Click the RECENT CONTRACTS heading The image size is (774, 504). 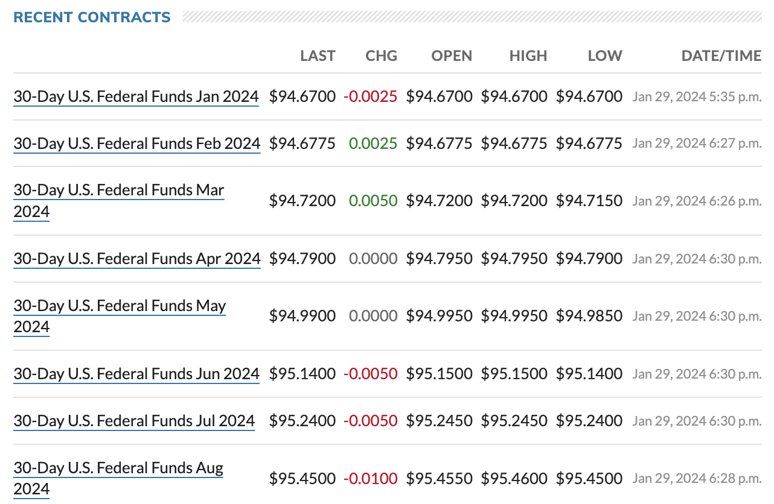92,17
